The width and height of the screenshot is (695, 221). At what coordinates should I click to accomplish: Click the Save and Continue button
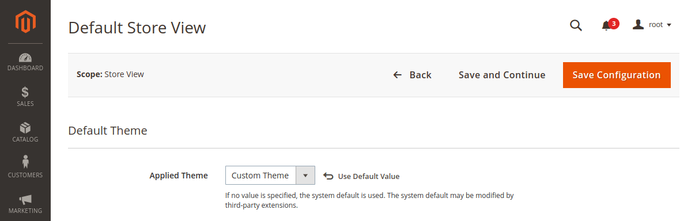(502, 75)
